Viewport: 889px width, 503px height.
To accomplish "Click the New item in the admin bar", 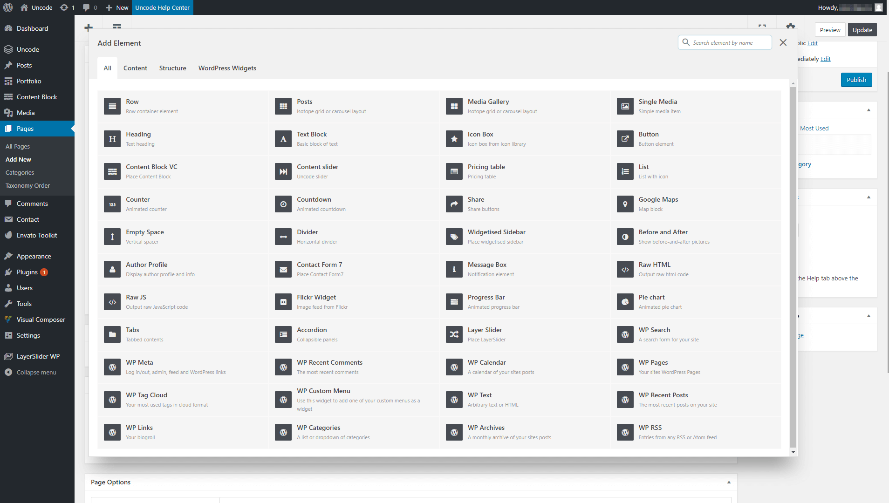I will point(117,7).
